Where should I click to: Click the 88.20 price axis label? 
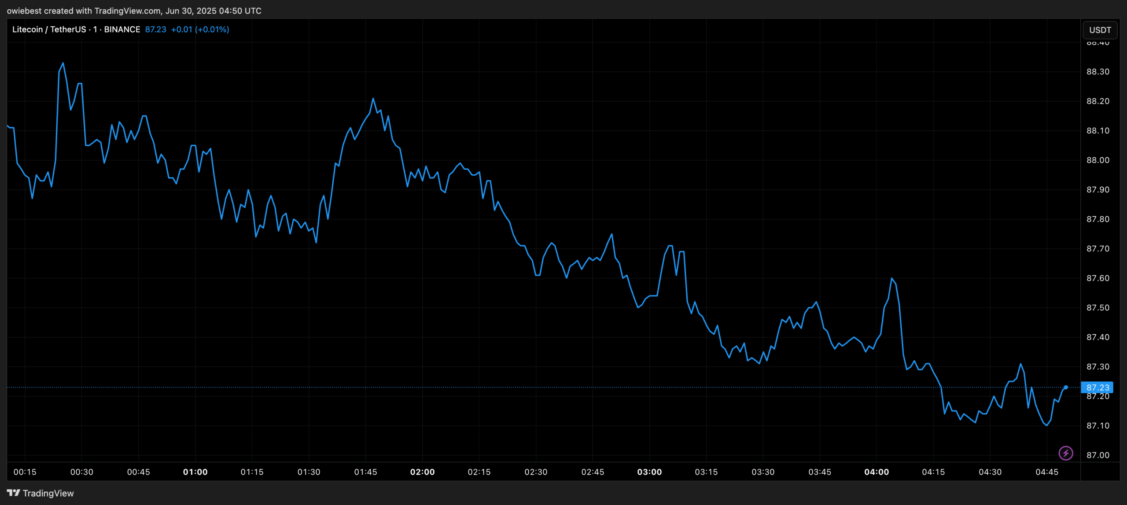click(1098, 101)
